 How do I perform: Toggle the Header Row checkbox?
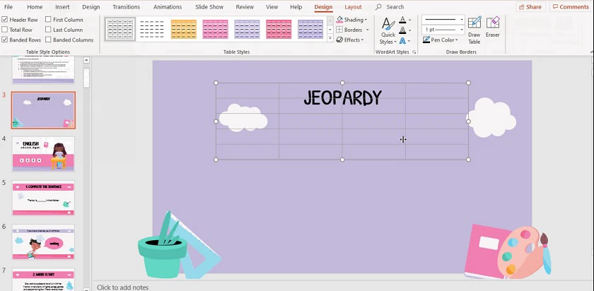pyautogui.click(x=4, y=20)
